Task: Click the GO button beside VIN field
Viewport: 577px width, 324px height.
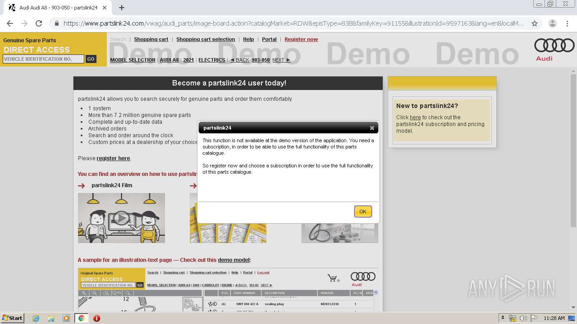Action: click(x=91, y=59)
